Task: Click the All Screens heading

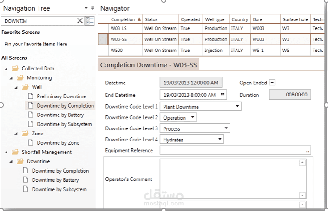Action: pos(14,58)
